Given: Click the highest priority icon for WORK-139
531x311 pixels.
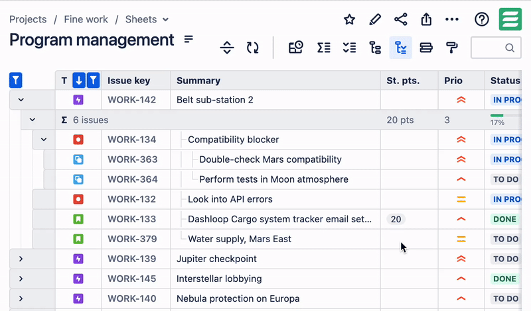Looking at the screenshot, I should [461, 259].
